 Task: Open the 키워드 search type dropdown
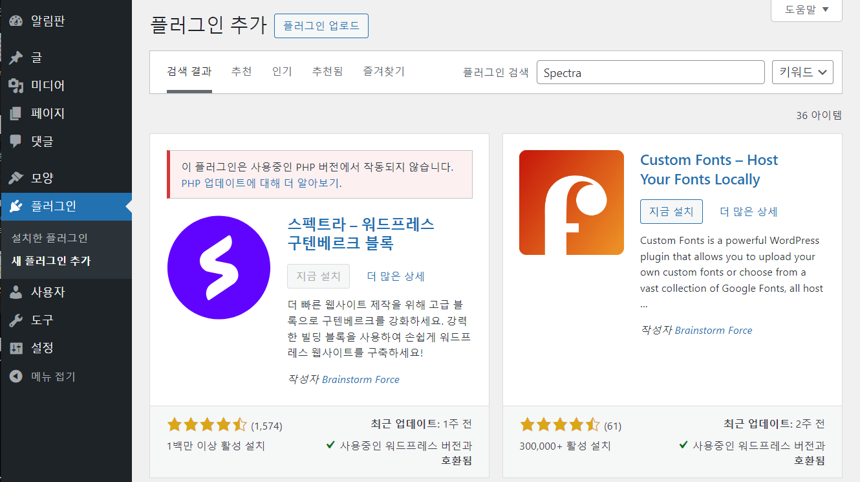click(802, 72)
